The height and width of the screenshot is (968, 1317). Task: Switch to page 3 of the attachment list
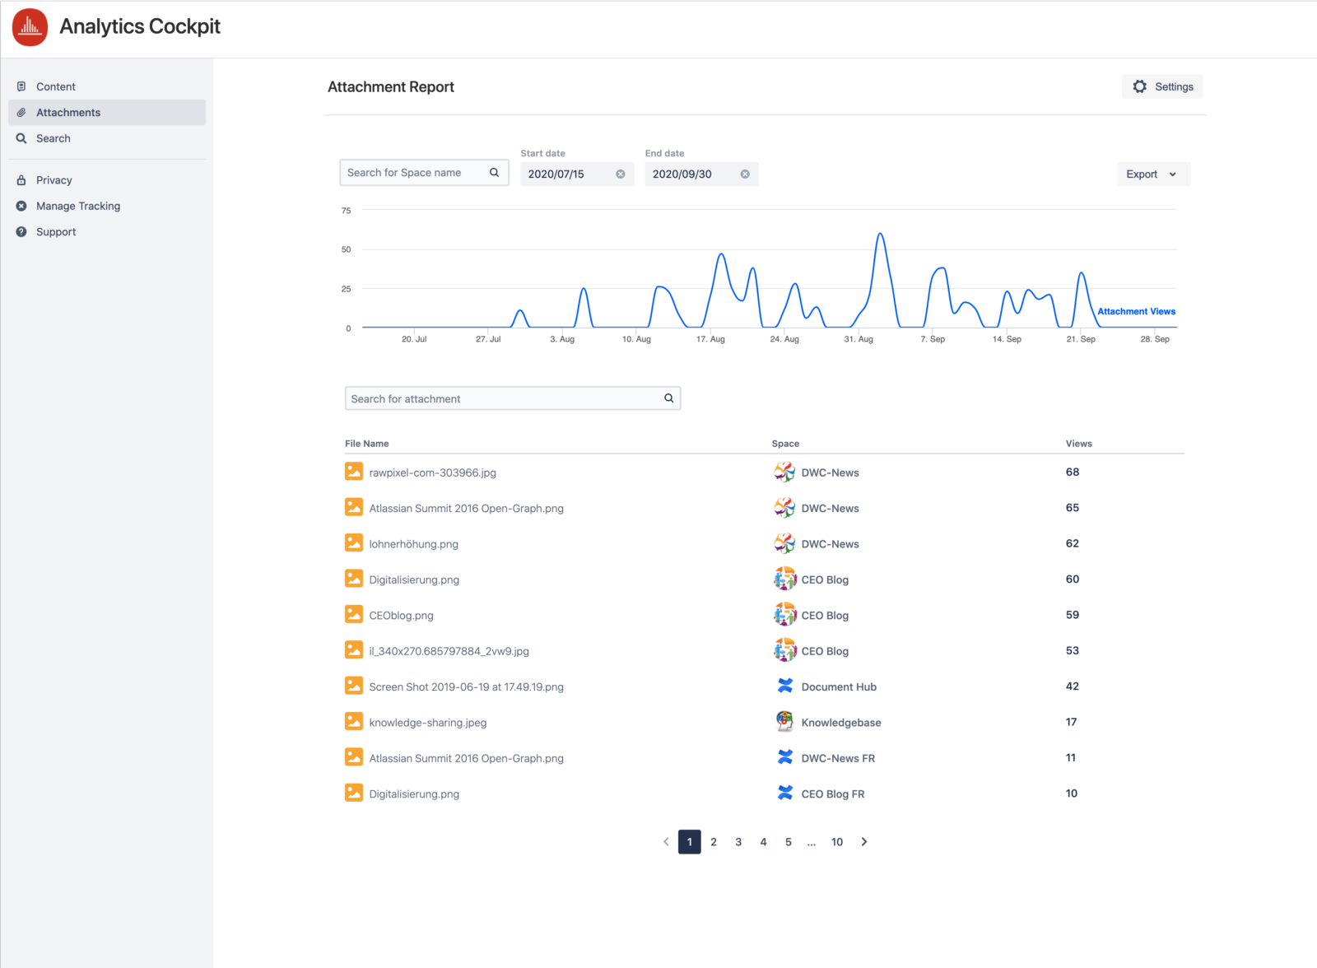pos(738,841)
